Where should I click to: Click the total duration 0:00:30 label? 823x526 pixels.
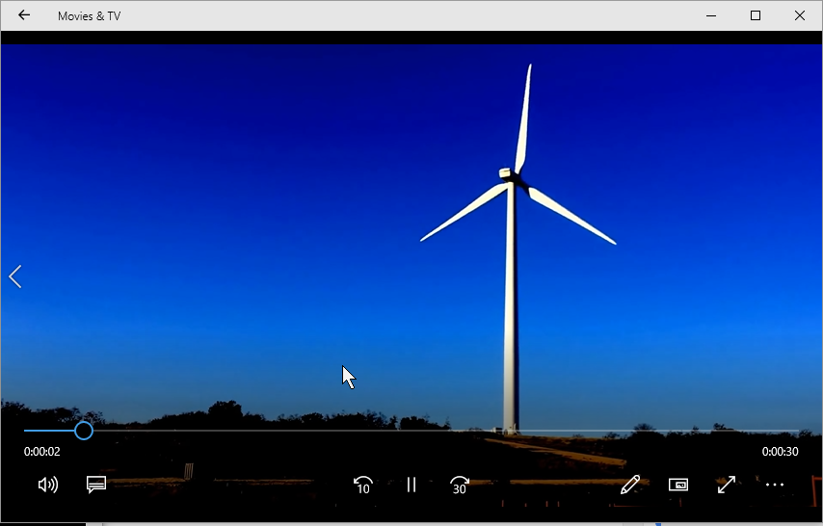[780, 452]
